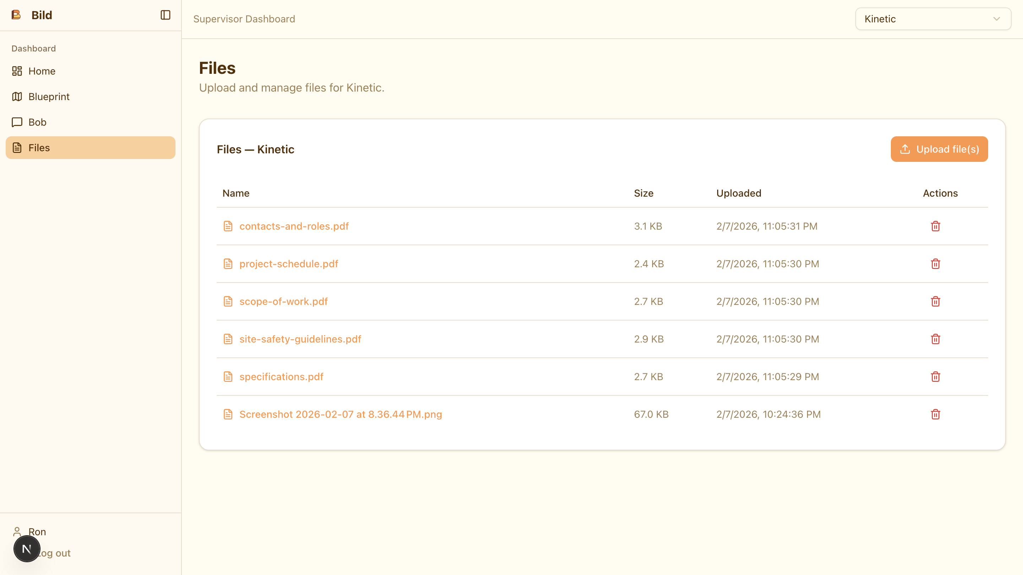
Task: Click the trash icon next to specifications.pdf
Action: [935, 377]
